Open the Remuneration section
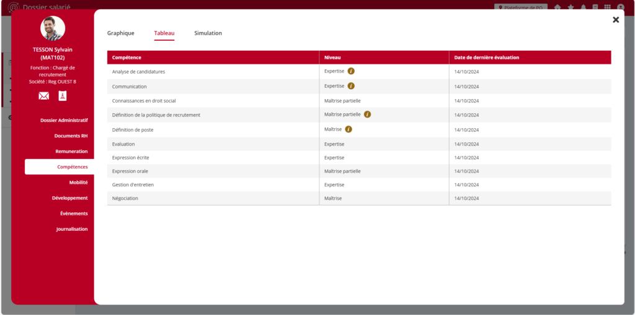635x315 pixels. [71, 151]
